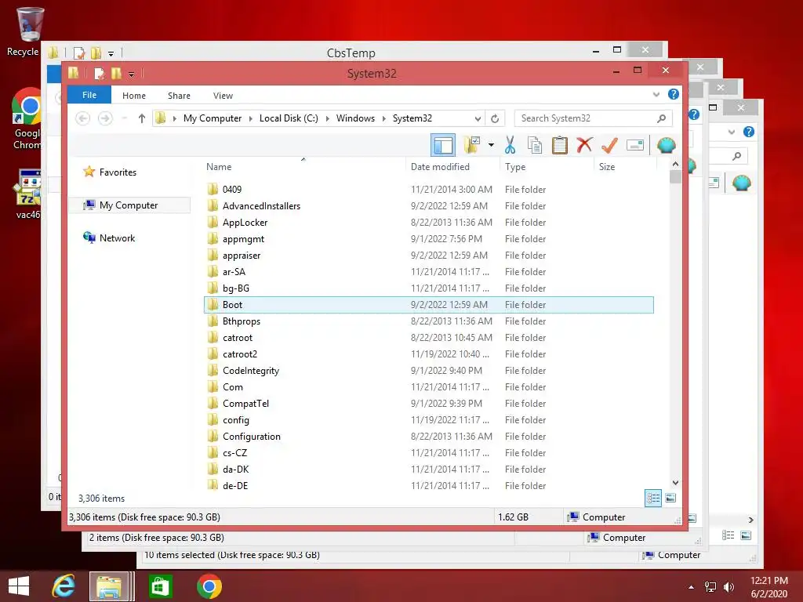Click scroll up arrow of file list

(675, 165)
